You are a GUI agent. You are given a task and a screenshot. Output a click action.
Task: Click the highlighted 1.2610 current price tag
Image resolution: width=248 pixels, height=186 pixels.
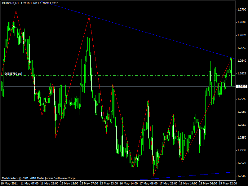tap(241, 86)
